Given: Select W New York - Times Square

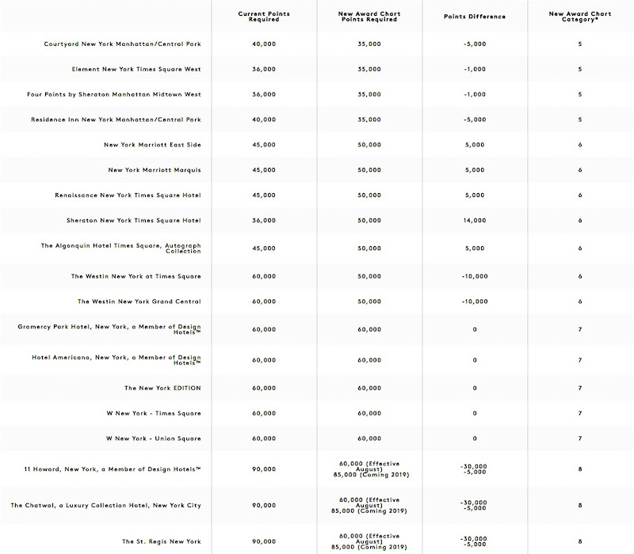Looking at the screenshot, I should [154, 413].
